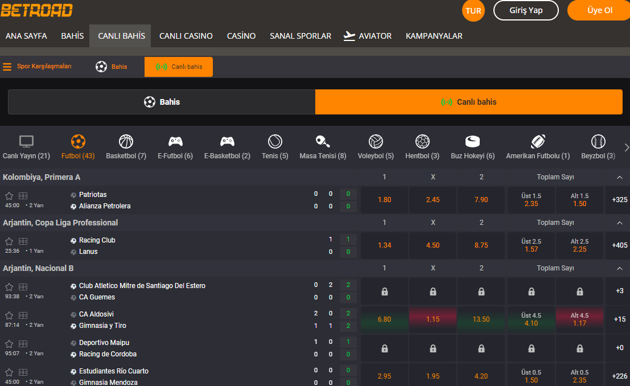Open pitch view for CA Aldosivi match
Image resolution: width=630 pixels, height=386 pixels.
coord(23,315)
